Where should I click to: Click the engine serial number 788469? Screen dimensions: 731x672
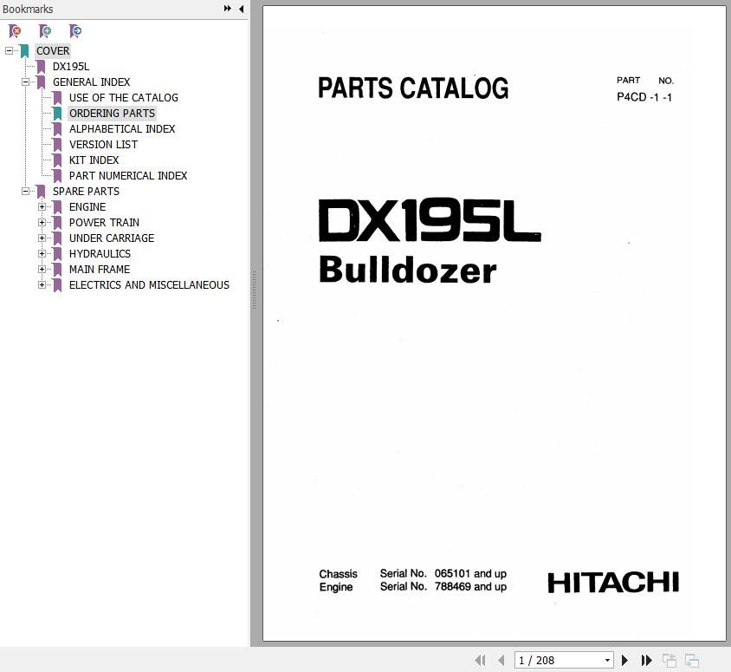point(453,587)
